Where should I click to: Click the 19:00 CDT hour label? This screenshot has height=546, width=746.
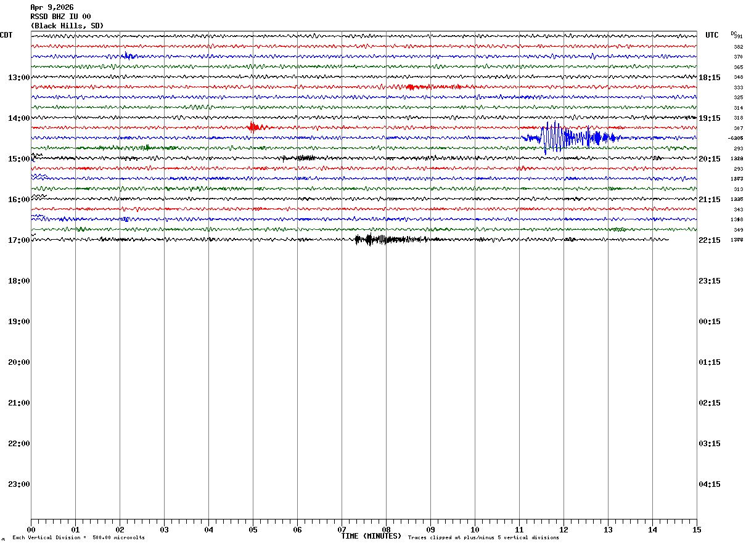19,322
